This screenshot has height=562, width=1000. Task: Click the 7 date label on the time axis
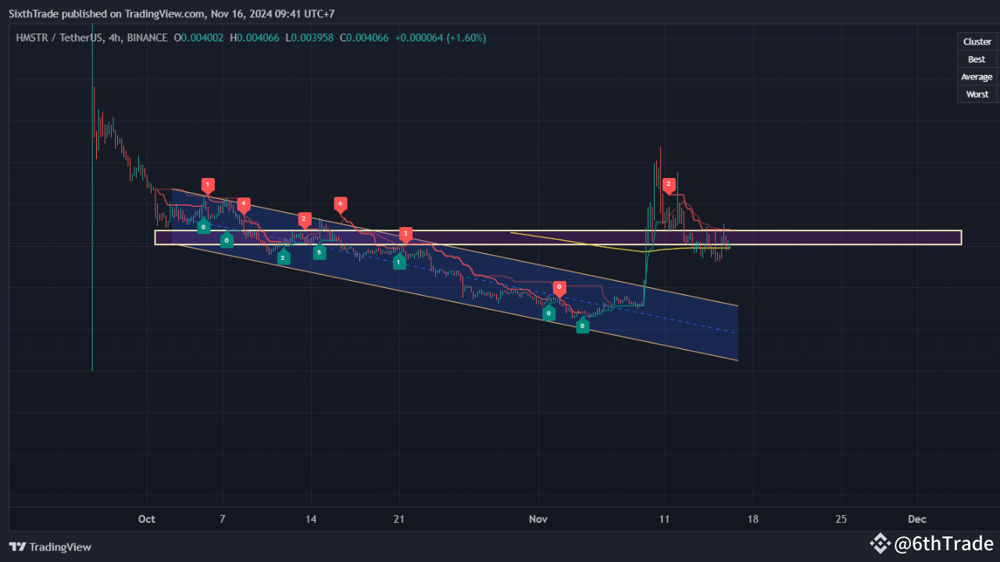point(223,519)
